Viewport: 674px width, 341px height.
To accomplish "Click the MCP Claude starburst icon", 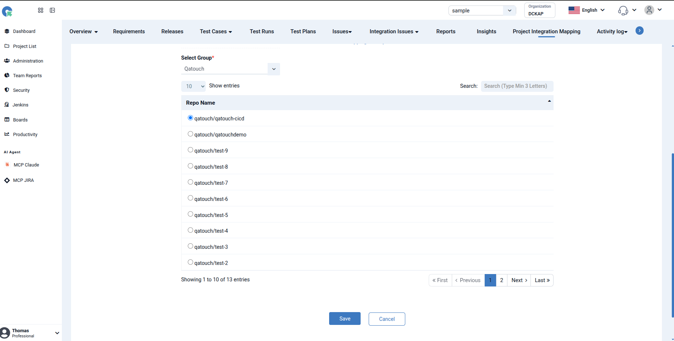I will (7, 165).
